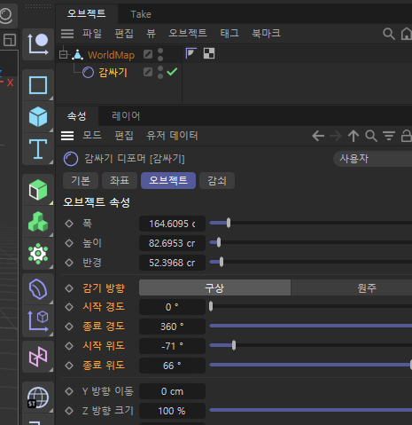
Task: Click the home icon in Object Manager
Action: coord(407,34)
